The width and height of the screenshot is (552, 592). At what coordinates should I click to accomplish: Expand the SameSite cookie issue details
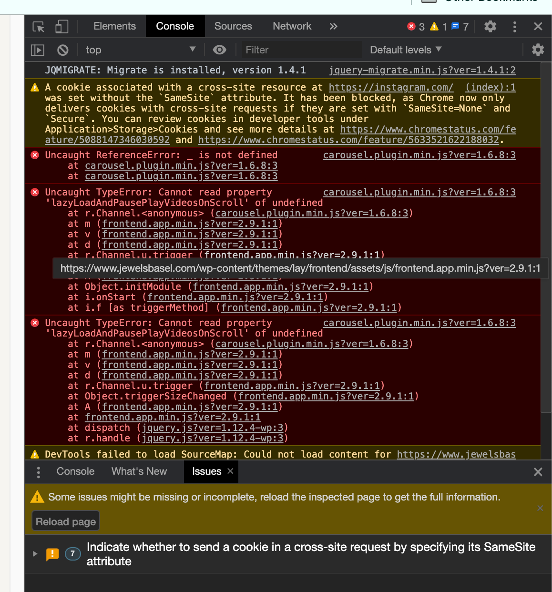point(34,554)
